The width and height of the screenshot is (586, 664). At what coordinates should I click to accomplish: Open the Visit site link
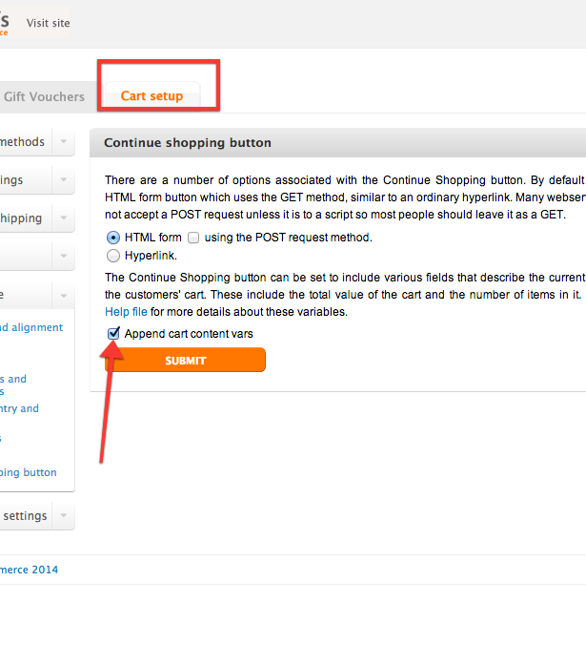coord(48,23)
